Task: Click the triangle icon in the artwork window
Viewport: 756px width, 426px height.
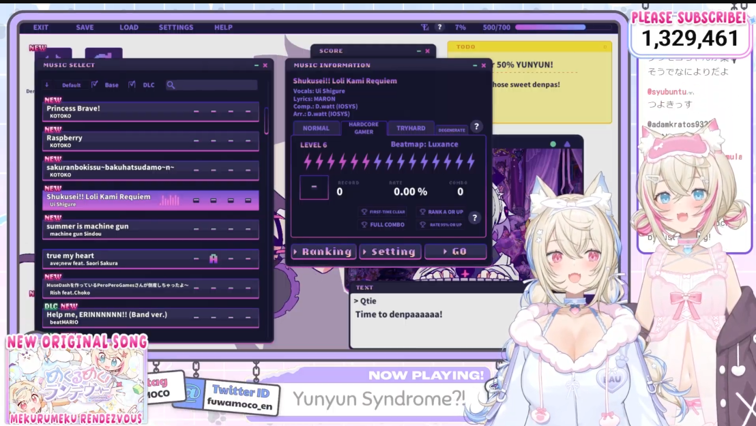Action: [567, 144]
